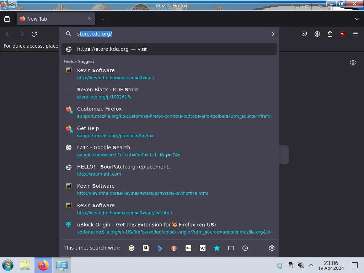Open a new tab with plus button
Viewport: 364px width, 273px height.
point(103,19)
